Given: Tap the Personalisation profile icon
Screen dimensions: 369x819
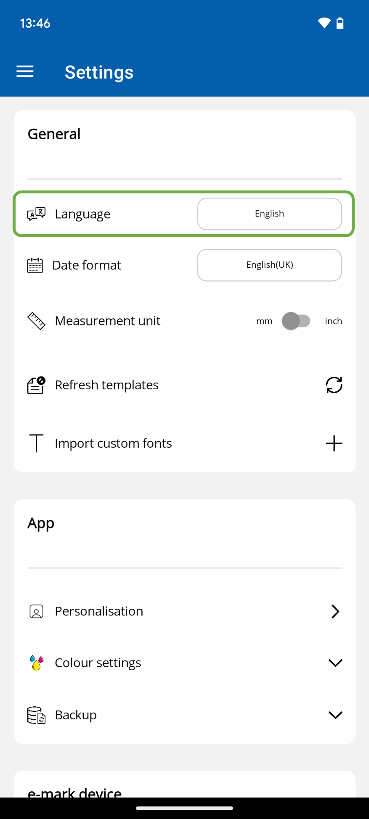Looking at the screenshot, I should click(x=36, y=611).
